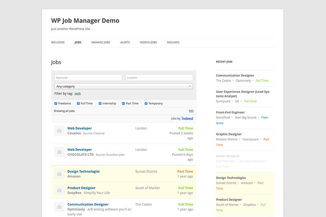
Task: Click the 'Foursquare' company text
Action: [251, 139]
